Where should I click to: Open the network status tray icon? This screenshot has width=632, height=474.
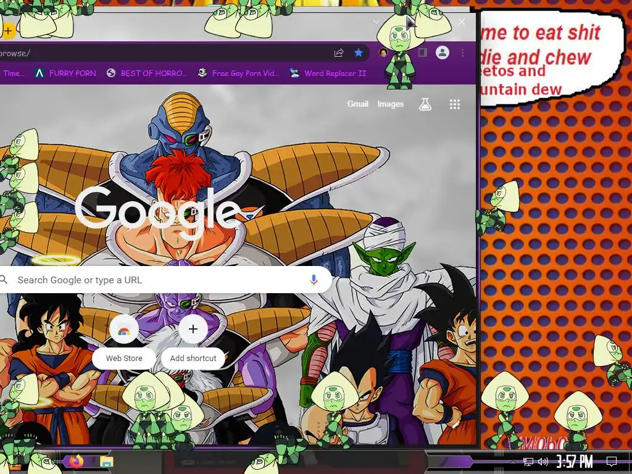pos(528,462)
